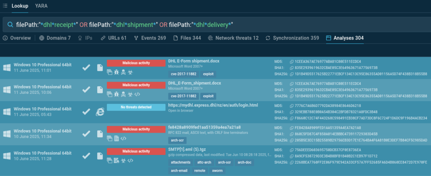The width and height of the screenshot is (431, 176).
Task: Open the mydhl.express.dhl login URL analysis
Action: click(x=213, y=105)
